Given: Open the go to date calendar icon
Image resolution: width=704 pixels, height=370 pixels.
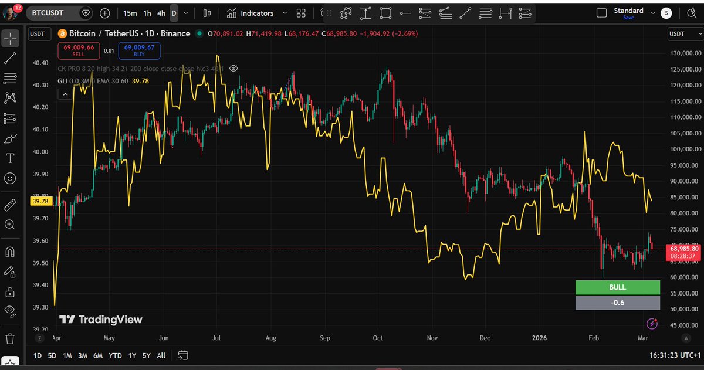Looking at the screenshot, I should tap(182, 355).
